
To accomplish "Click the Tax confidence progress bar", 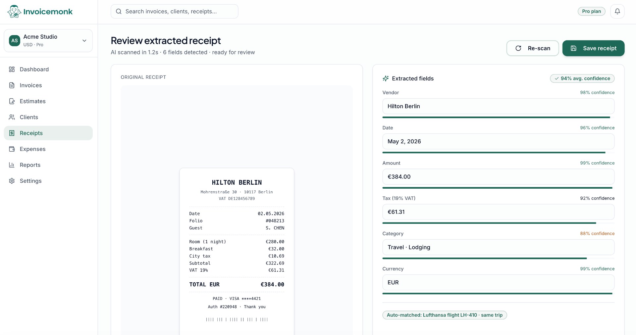I will [498, 223].
